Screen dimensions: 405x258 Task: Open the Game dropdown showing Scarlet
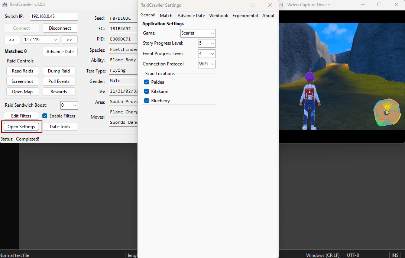pos(198,33)
